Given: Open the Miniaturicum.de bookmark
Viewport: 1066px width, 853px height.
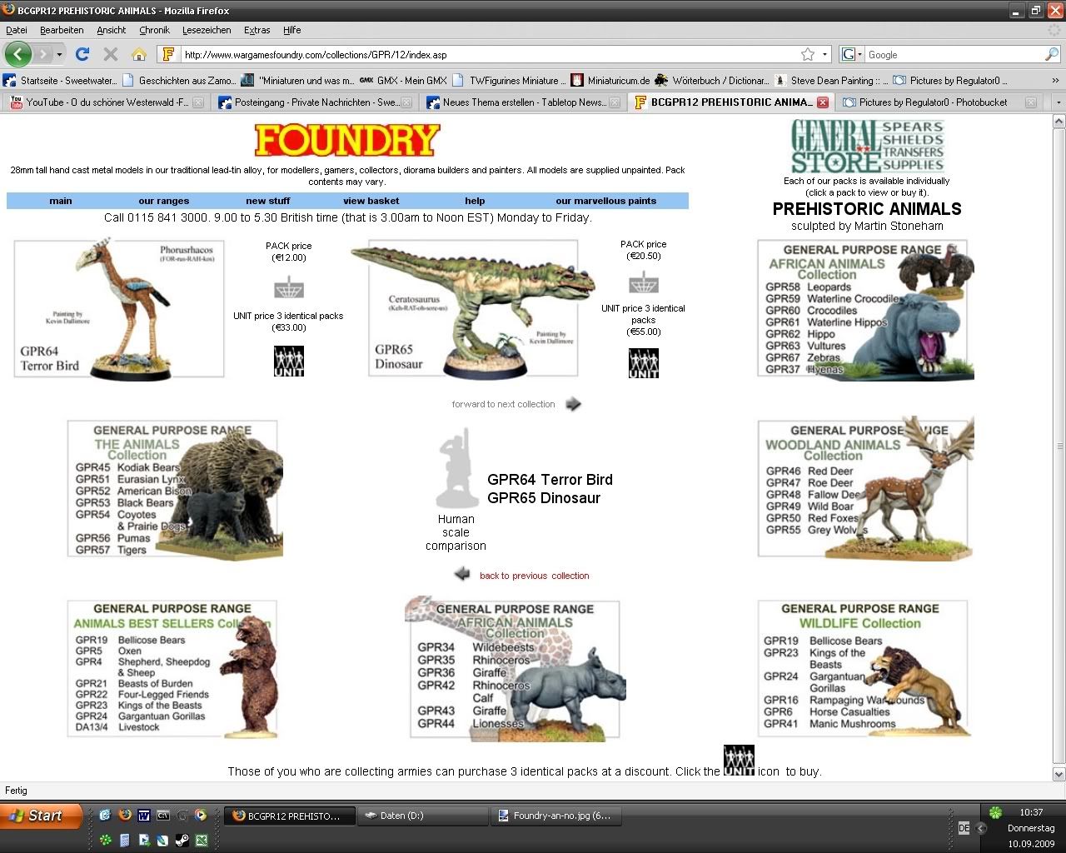Looking at the screenshot, I should [x=610, y=80].
